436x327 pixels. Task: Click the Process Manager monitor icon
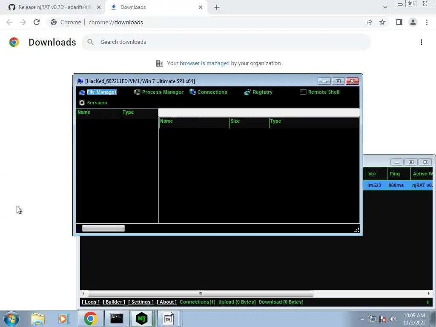click(x=137, y=92)
